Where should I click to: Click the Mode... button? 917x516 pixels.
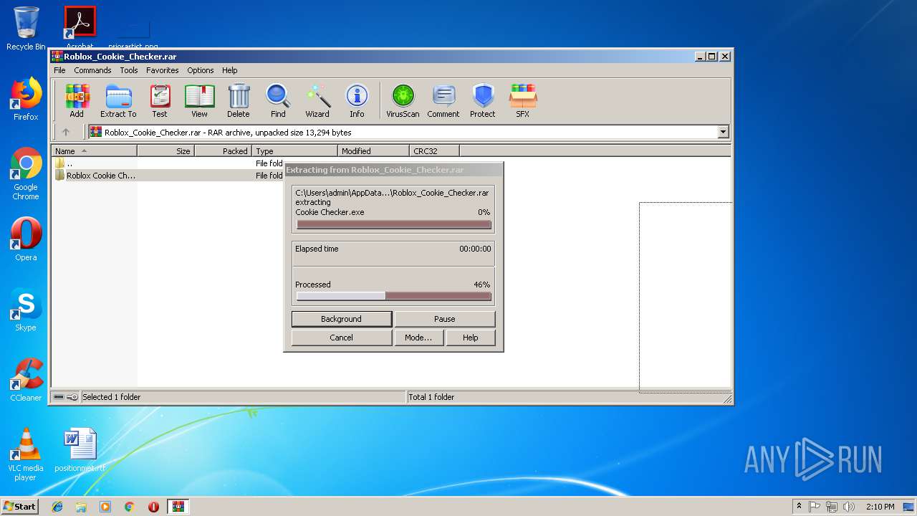tap(418, 338)
